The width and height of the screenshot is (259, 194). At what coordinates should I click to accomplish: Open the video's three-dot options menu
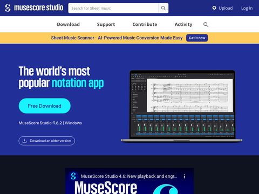(185, 176)
